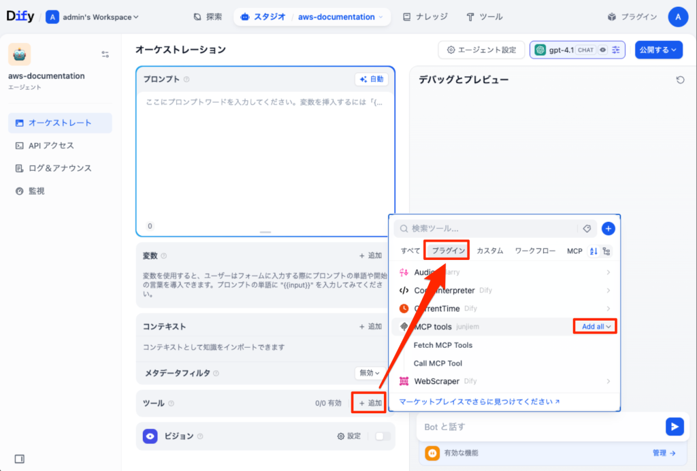Click the ビジョン eye icon
Screen dimensions: 697x471
[x=150, y=436]
